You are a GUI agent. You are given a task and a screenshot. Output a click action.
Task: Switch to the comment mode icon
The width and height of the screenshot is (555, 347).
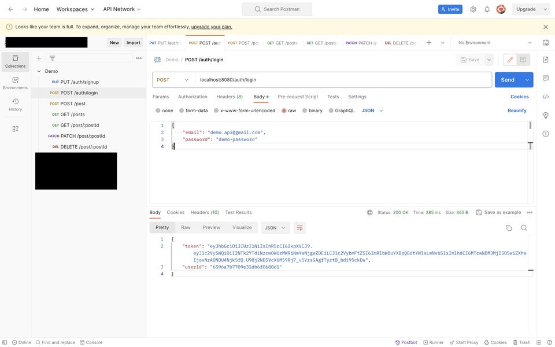(x=523, y=60)
